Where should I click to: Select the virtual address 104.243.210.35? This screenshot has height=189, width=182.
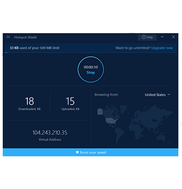pyautogui.click(x=50, y=133)
